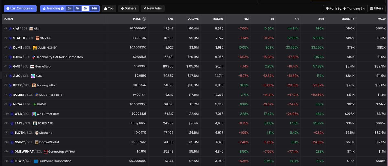Image resolution: width=388 pixels, height=166 pixels.
Task: Sort by VOLUME column header
Action: coord(193,19)
